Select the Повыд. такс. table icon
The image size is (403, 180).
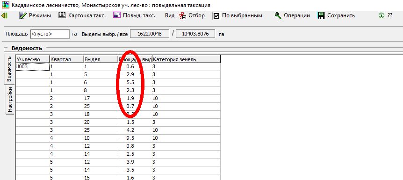pyautogui.click(x=117, y=15)
